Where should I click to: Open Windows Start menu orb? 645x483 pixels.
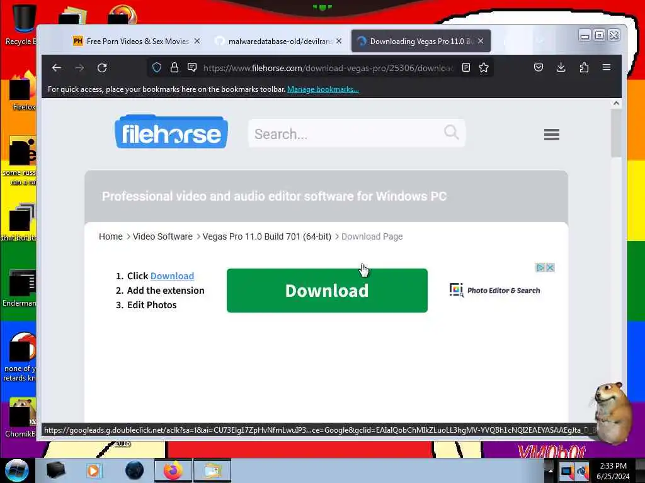point(17,470)
